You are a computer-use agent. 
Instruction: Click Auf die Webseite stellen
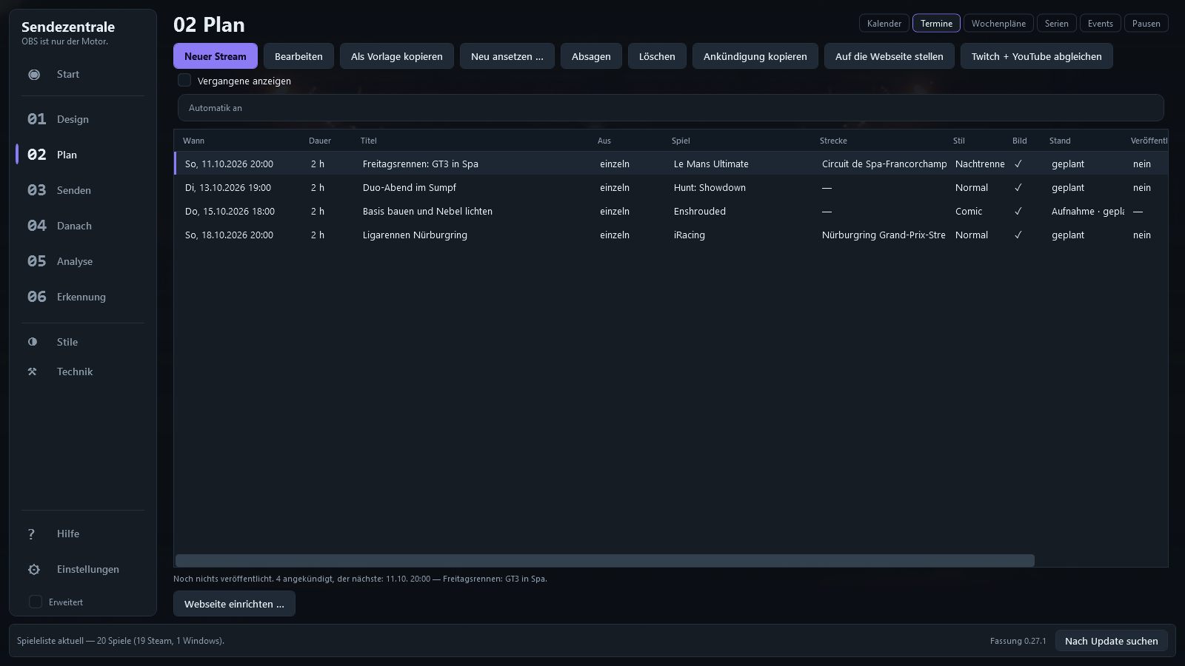click(x=889, y=56)
